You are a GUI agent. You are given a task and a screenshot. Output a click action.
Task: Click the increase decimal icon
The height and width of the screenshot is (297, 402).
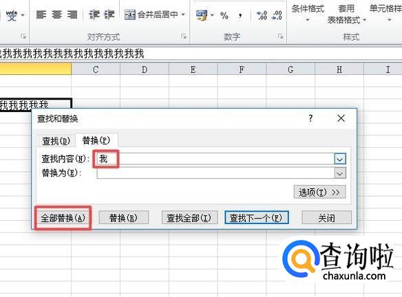point(262,15)
